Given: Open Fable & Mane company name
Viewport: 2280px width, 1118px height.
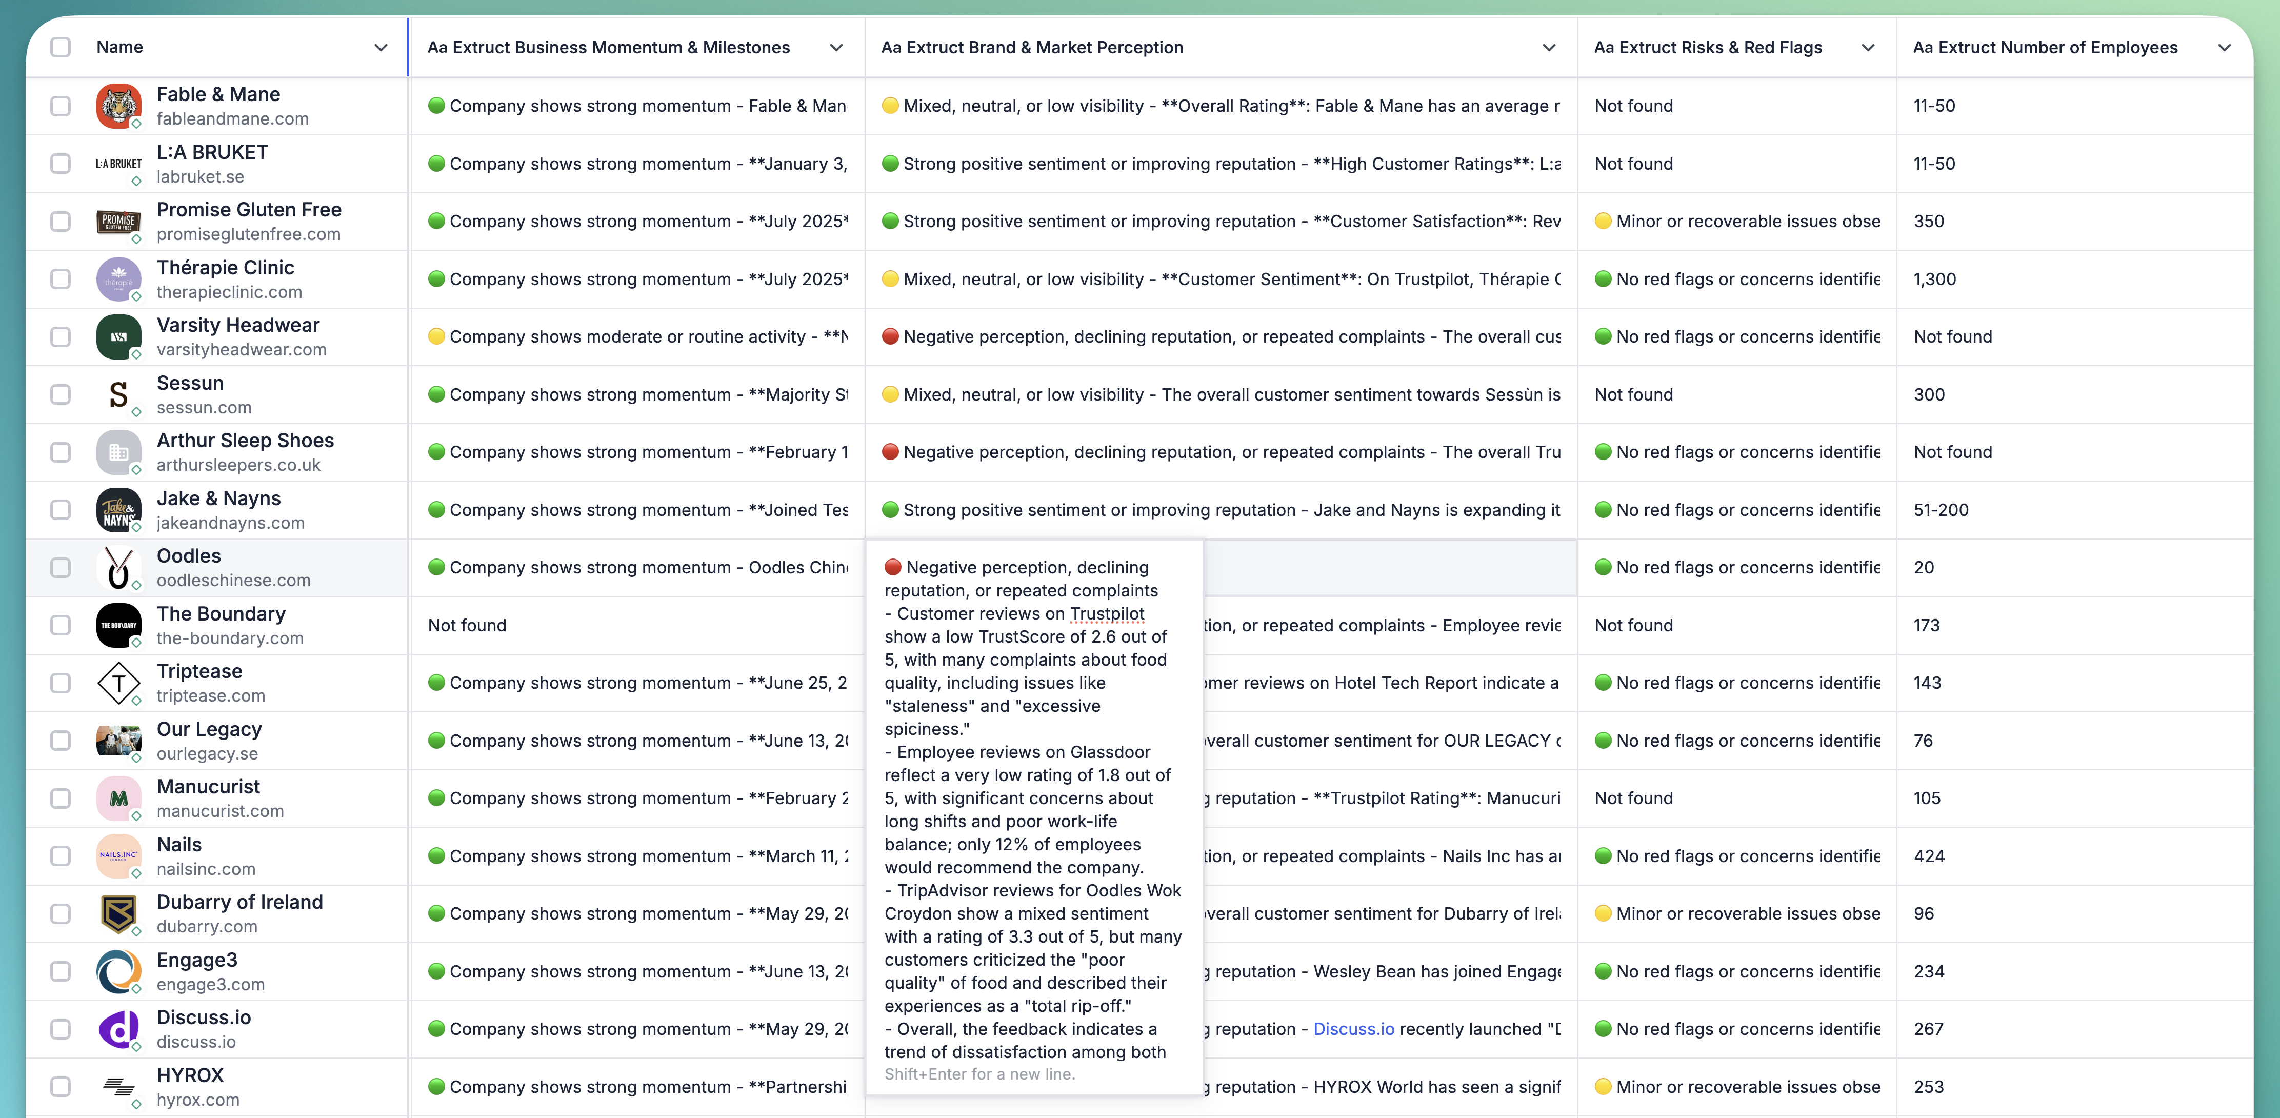Looking at the screenshot, I should tap(218, 94).
